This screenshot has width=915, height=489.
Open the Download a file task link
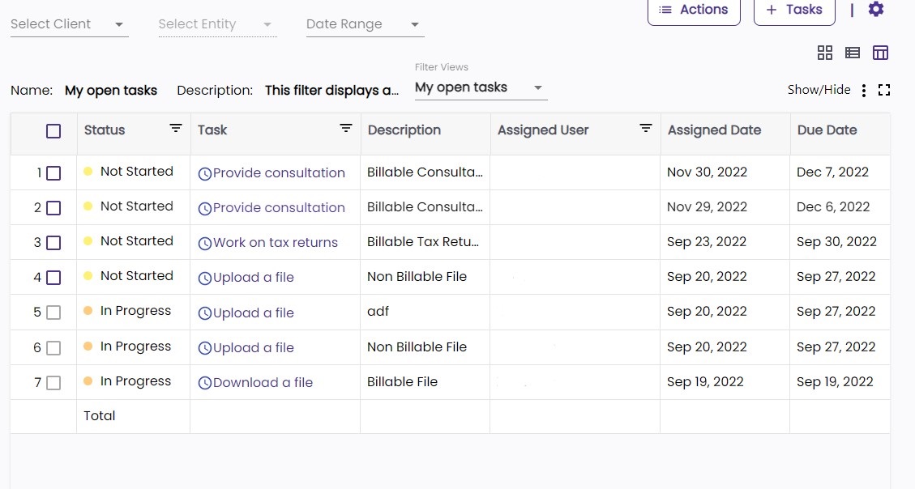263,383
